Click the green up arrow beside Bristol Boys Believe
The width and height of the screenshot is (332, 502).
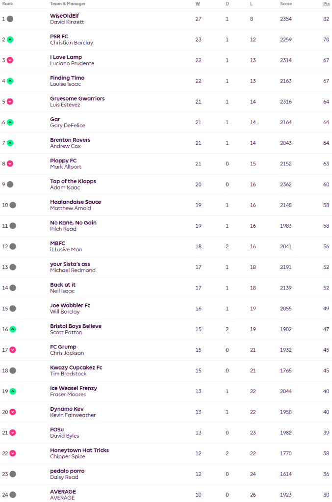click(x=13, y=329)
